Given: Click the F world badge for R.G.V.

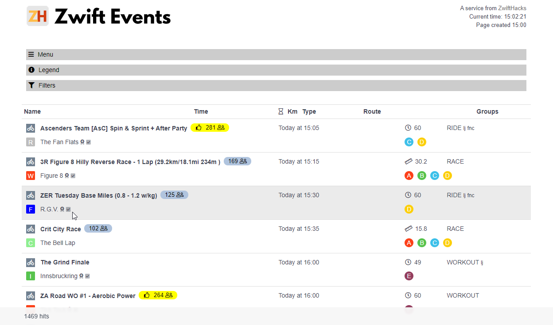Looking at the screenshot, I should 31,209.
